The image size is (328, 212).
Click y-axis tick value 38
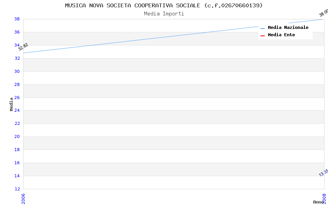[x=17, y=19]
